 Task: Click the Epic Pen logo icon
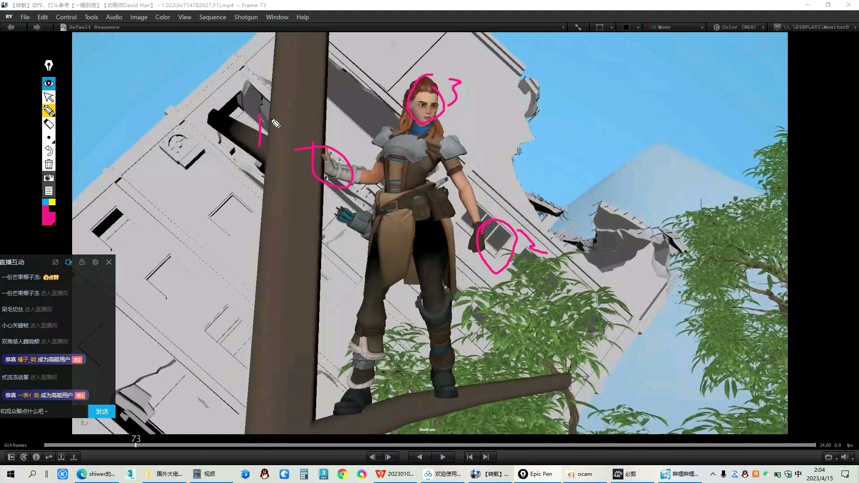coord(49,66)
